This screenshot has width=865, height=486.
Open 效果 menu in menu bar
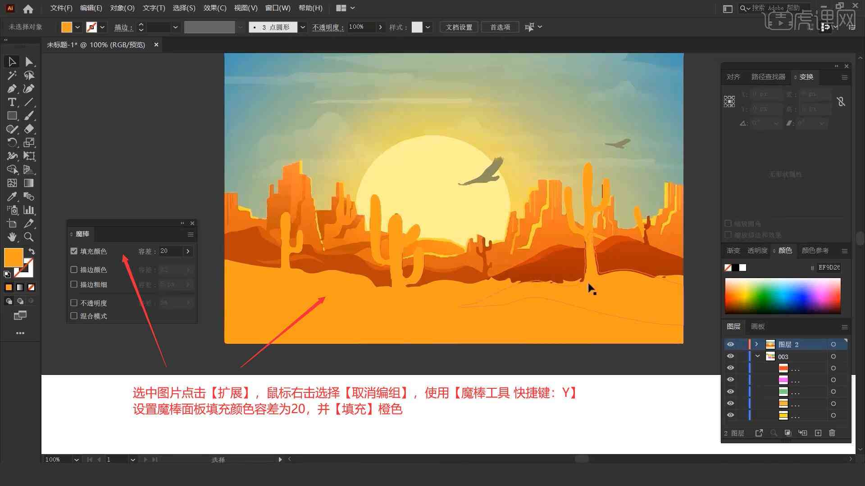click(x=212, y=7)
